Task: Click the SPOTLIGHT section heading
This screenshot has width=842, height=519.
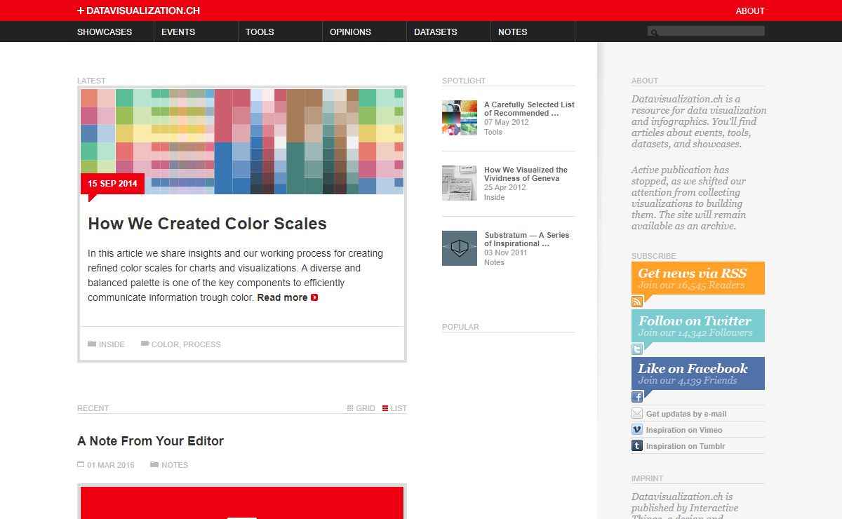Action: pos(464,81)
